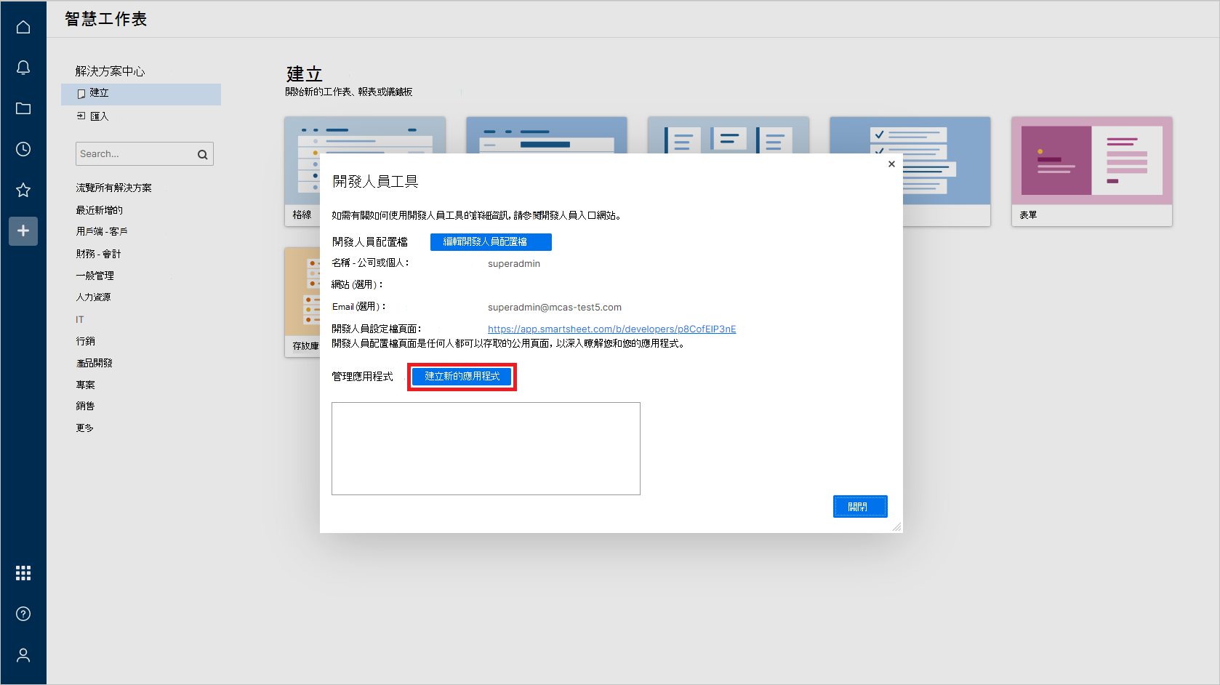Select the 建立 menu item
This screenshot has width=1220, height=685.
(x=99, y=93)
